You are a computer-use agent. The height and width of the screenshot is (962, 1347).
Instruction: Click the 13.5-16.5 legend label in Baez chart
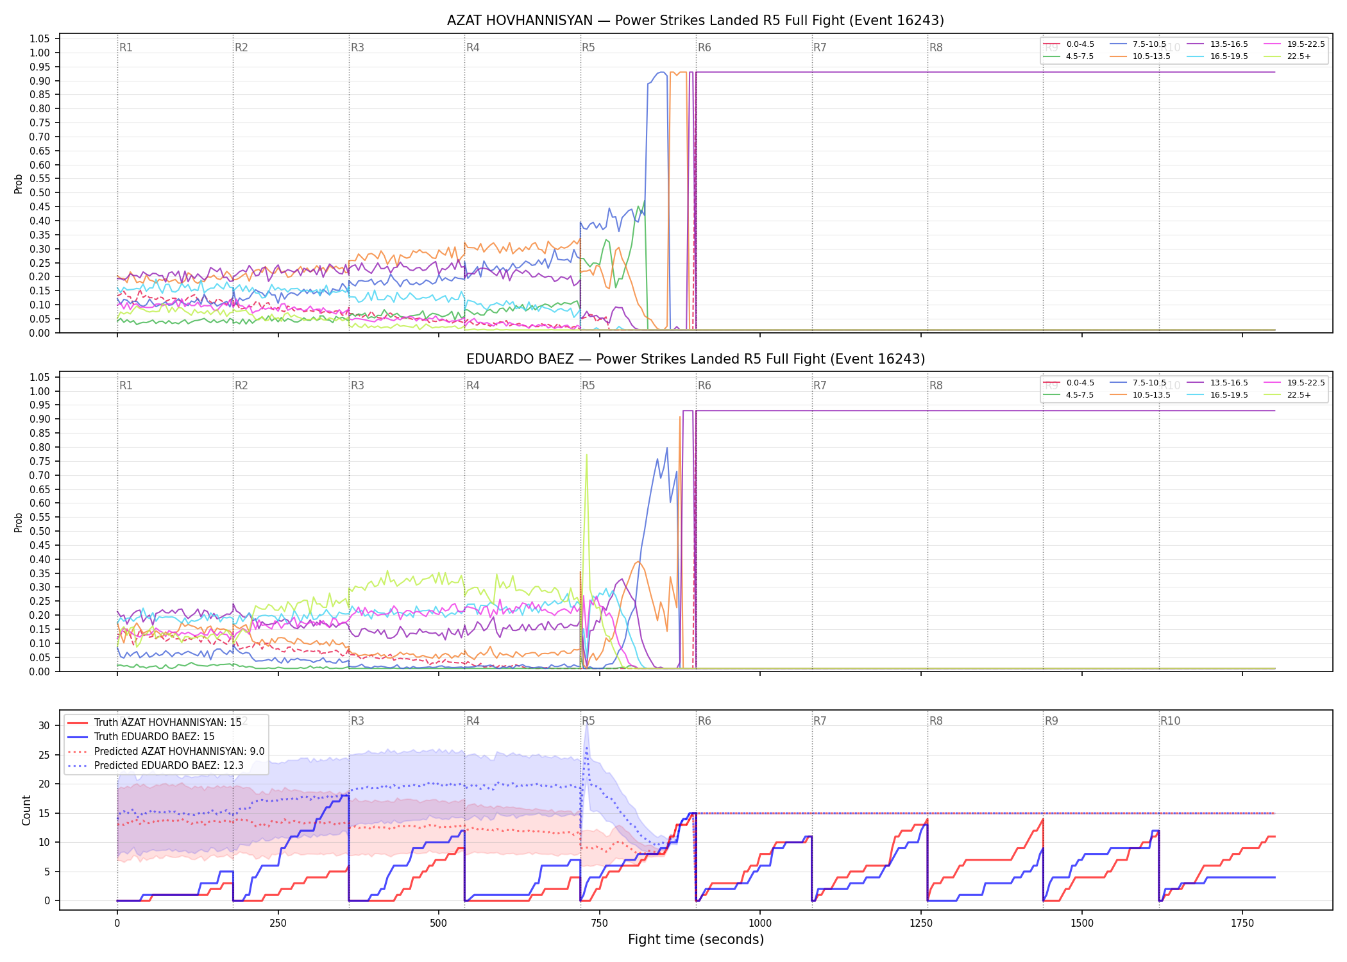(x=1229, y=383)
